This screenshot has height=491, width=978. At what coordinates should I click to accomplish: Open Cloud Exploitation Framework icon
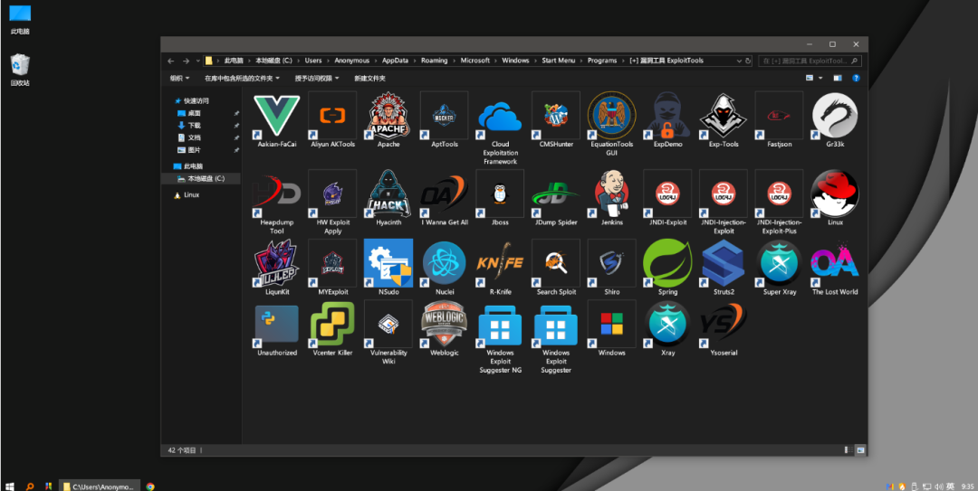click(500, 116)
